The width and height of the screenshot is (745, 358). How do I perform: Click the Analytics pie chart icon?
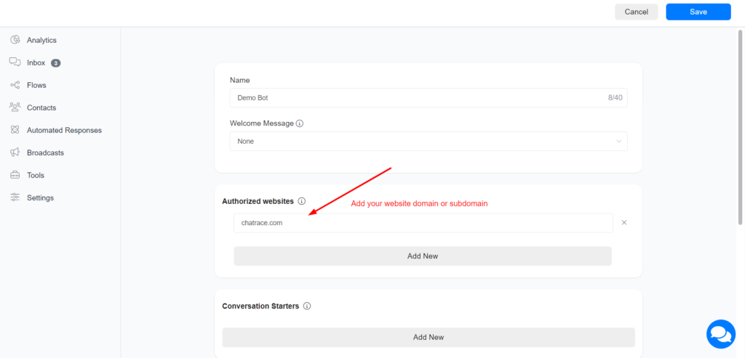click(15, 40)
